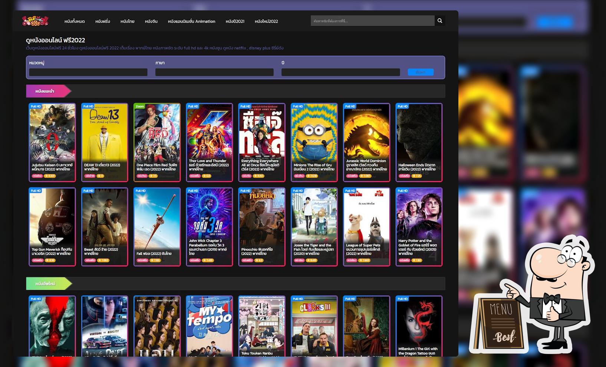Screen dimensions: 606x367
Task: Open the DEAW 13 movie poster
Action: click(105, 142)
